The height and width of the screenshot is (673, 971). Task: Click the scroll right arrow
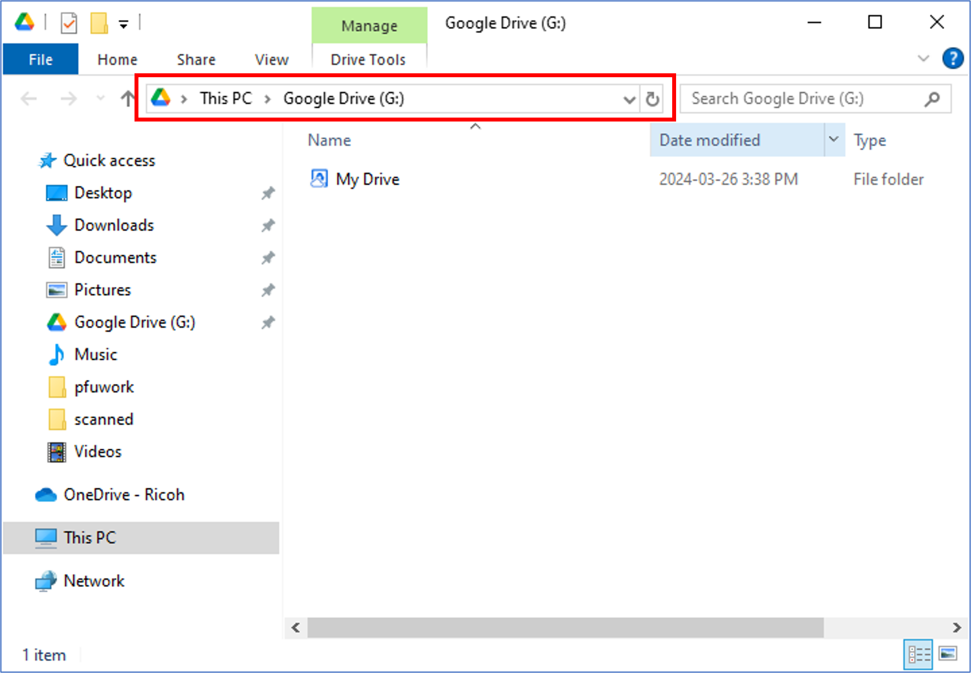tap(956, 628)
